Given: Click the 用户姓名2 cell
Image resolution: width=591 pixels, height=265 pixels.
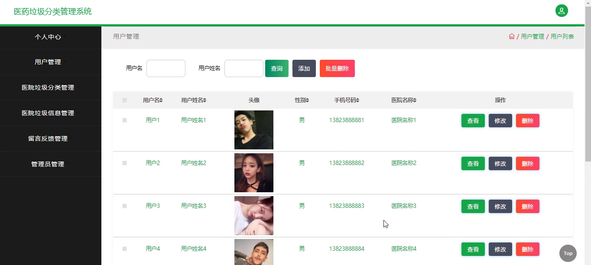Looking at the screenshot, I should pos(194,163).
